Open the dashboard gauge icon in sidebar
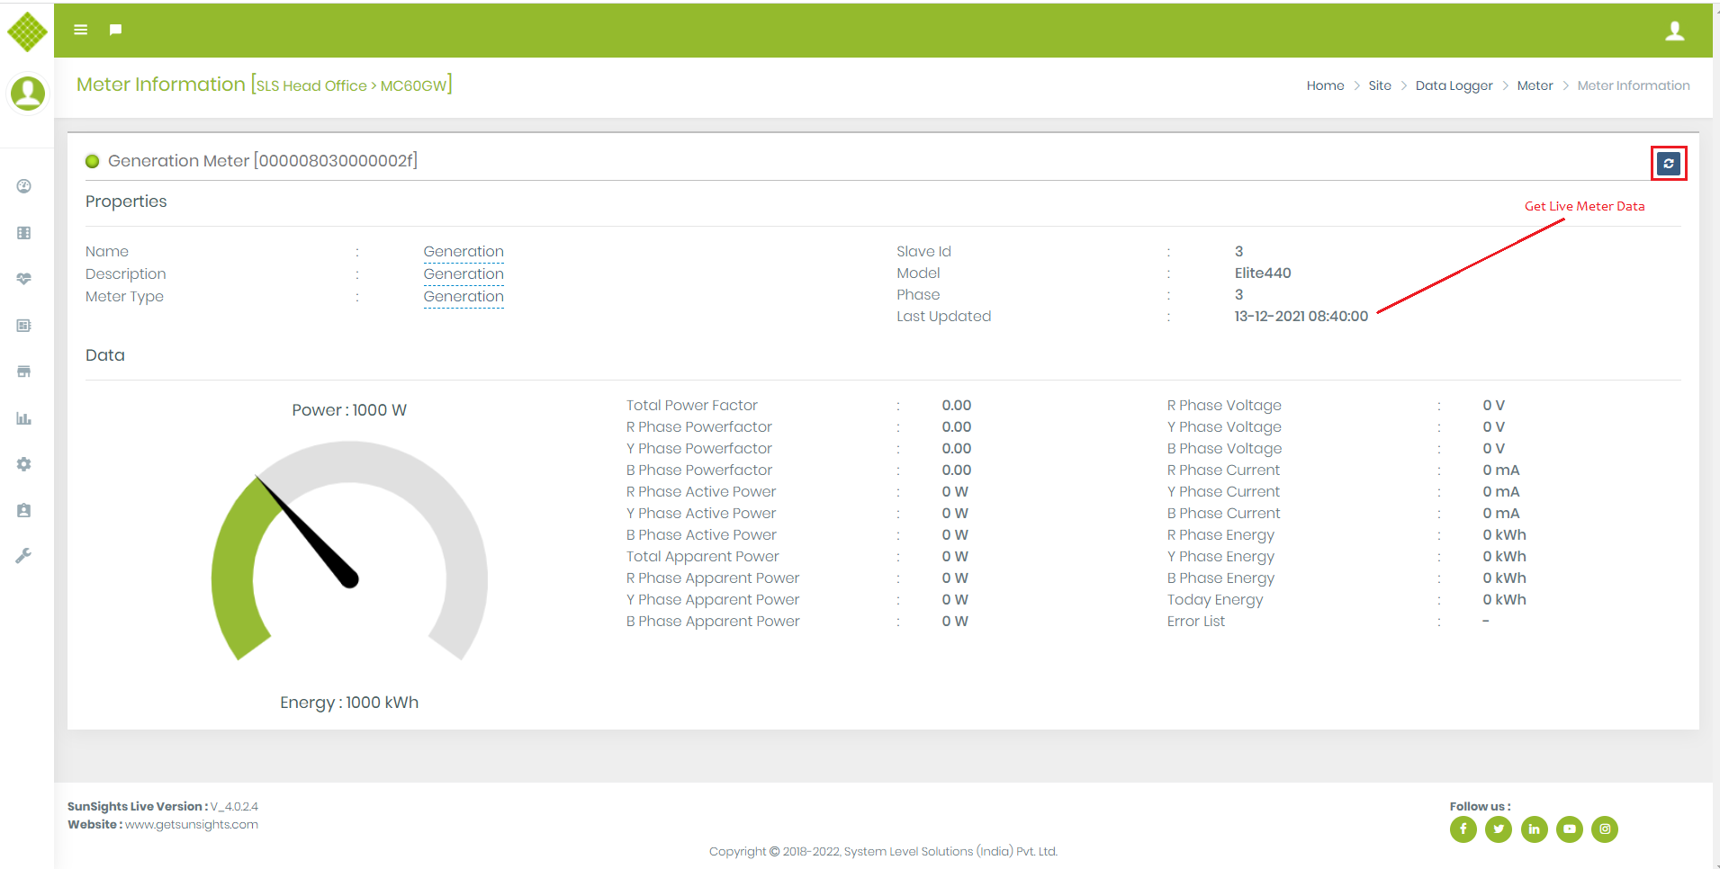 [x=24, y=186]
